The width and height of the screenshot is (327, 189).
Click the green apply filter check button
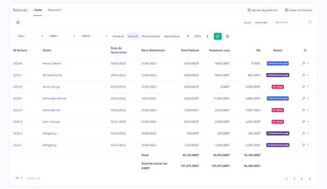[218, 36]
